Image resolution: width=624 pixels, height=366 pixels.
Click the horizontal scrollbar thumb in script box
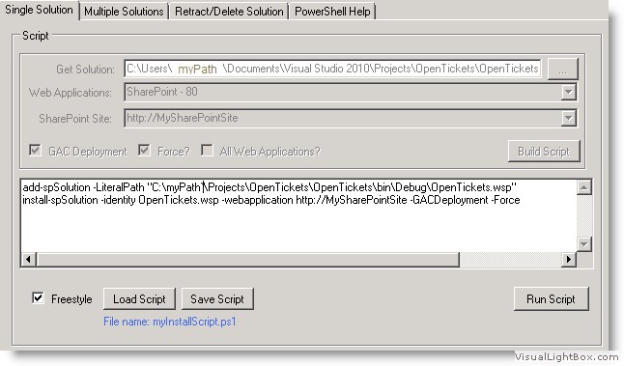pos(247,260)
